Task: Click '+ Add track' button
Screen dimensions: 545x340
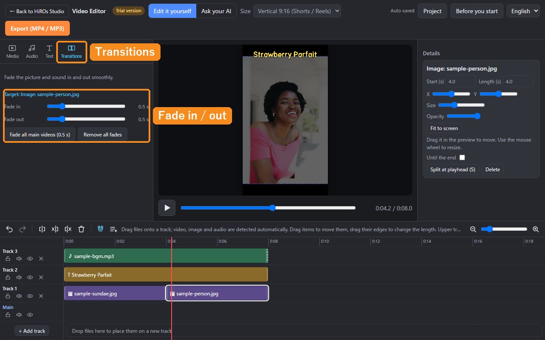Action: [x=32, y=331]
